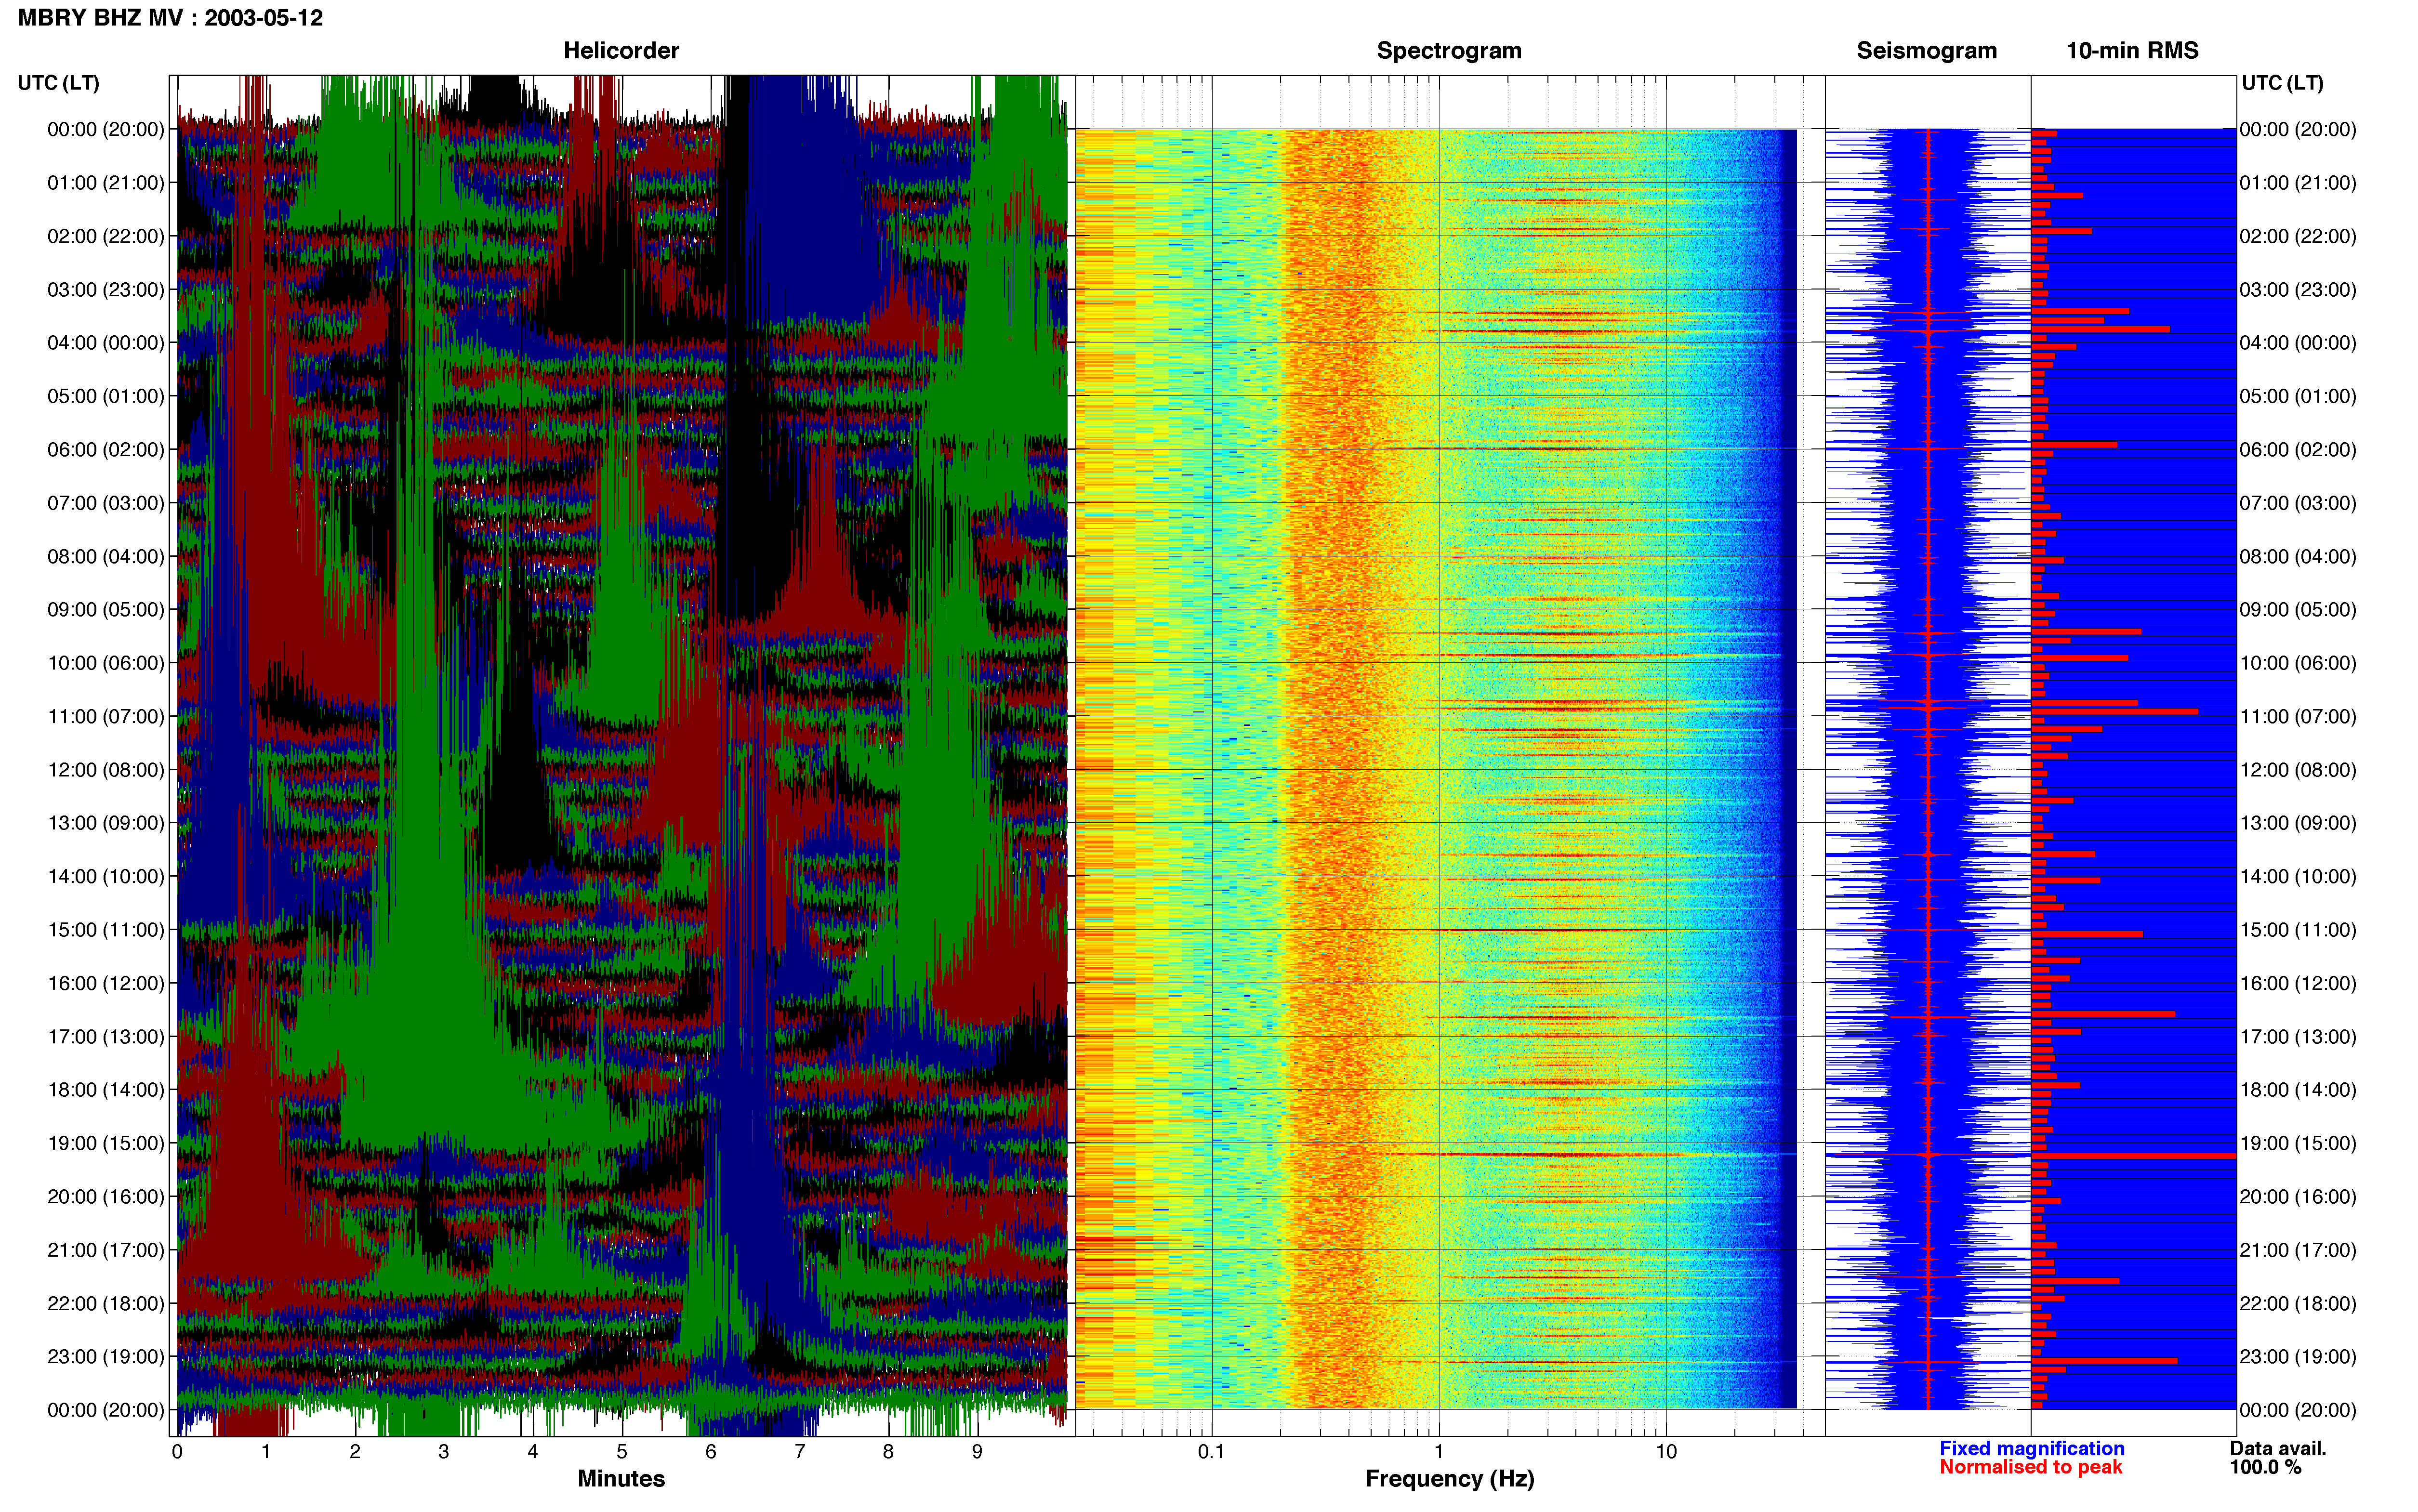Click the 'Data avail.' label

click(x=2278, y=1449)
